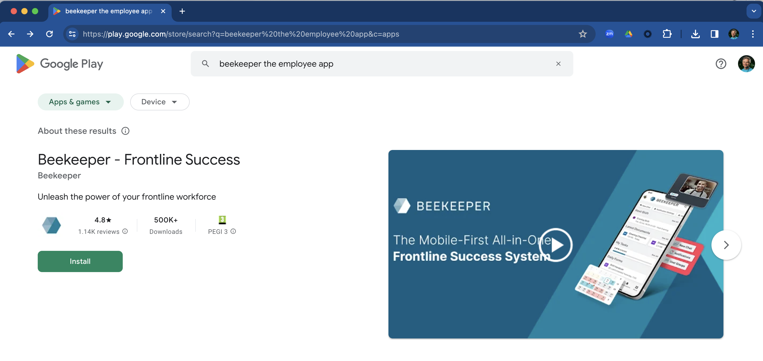Viewport: 763px width, 361px height.
Task: Bookmark this page with the star
Action: 583,34
